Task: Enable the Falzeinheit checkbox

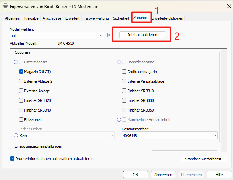Action: click(21, 120)
